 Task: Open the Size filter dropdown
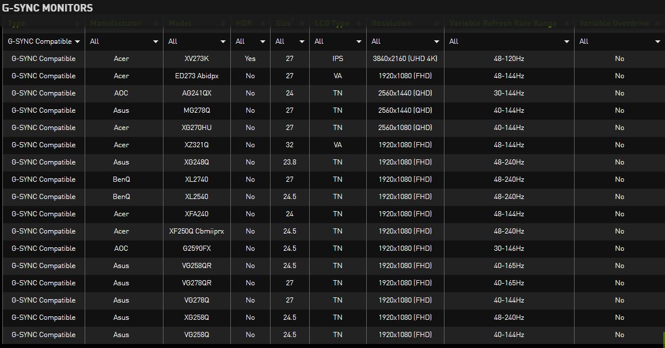(x=290, y=41)
